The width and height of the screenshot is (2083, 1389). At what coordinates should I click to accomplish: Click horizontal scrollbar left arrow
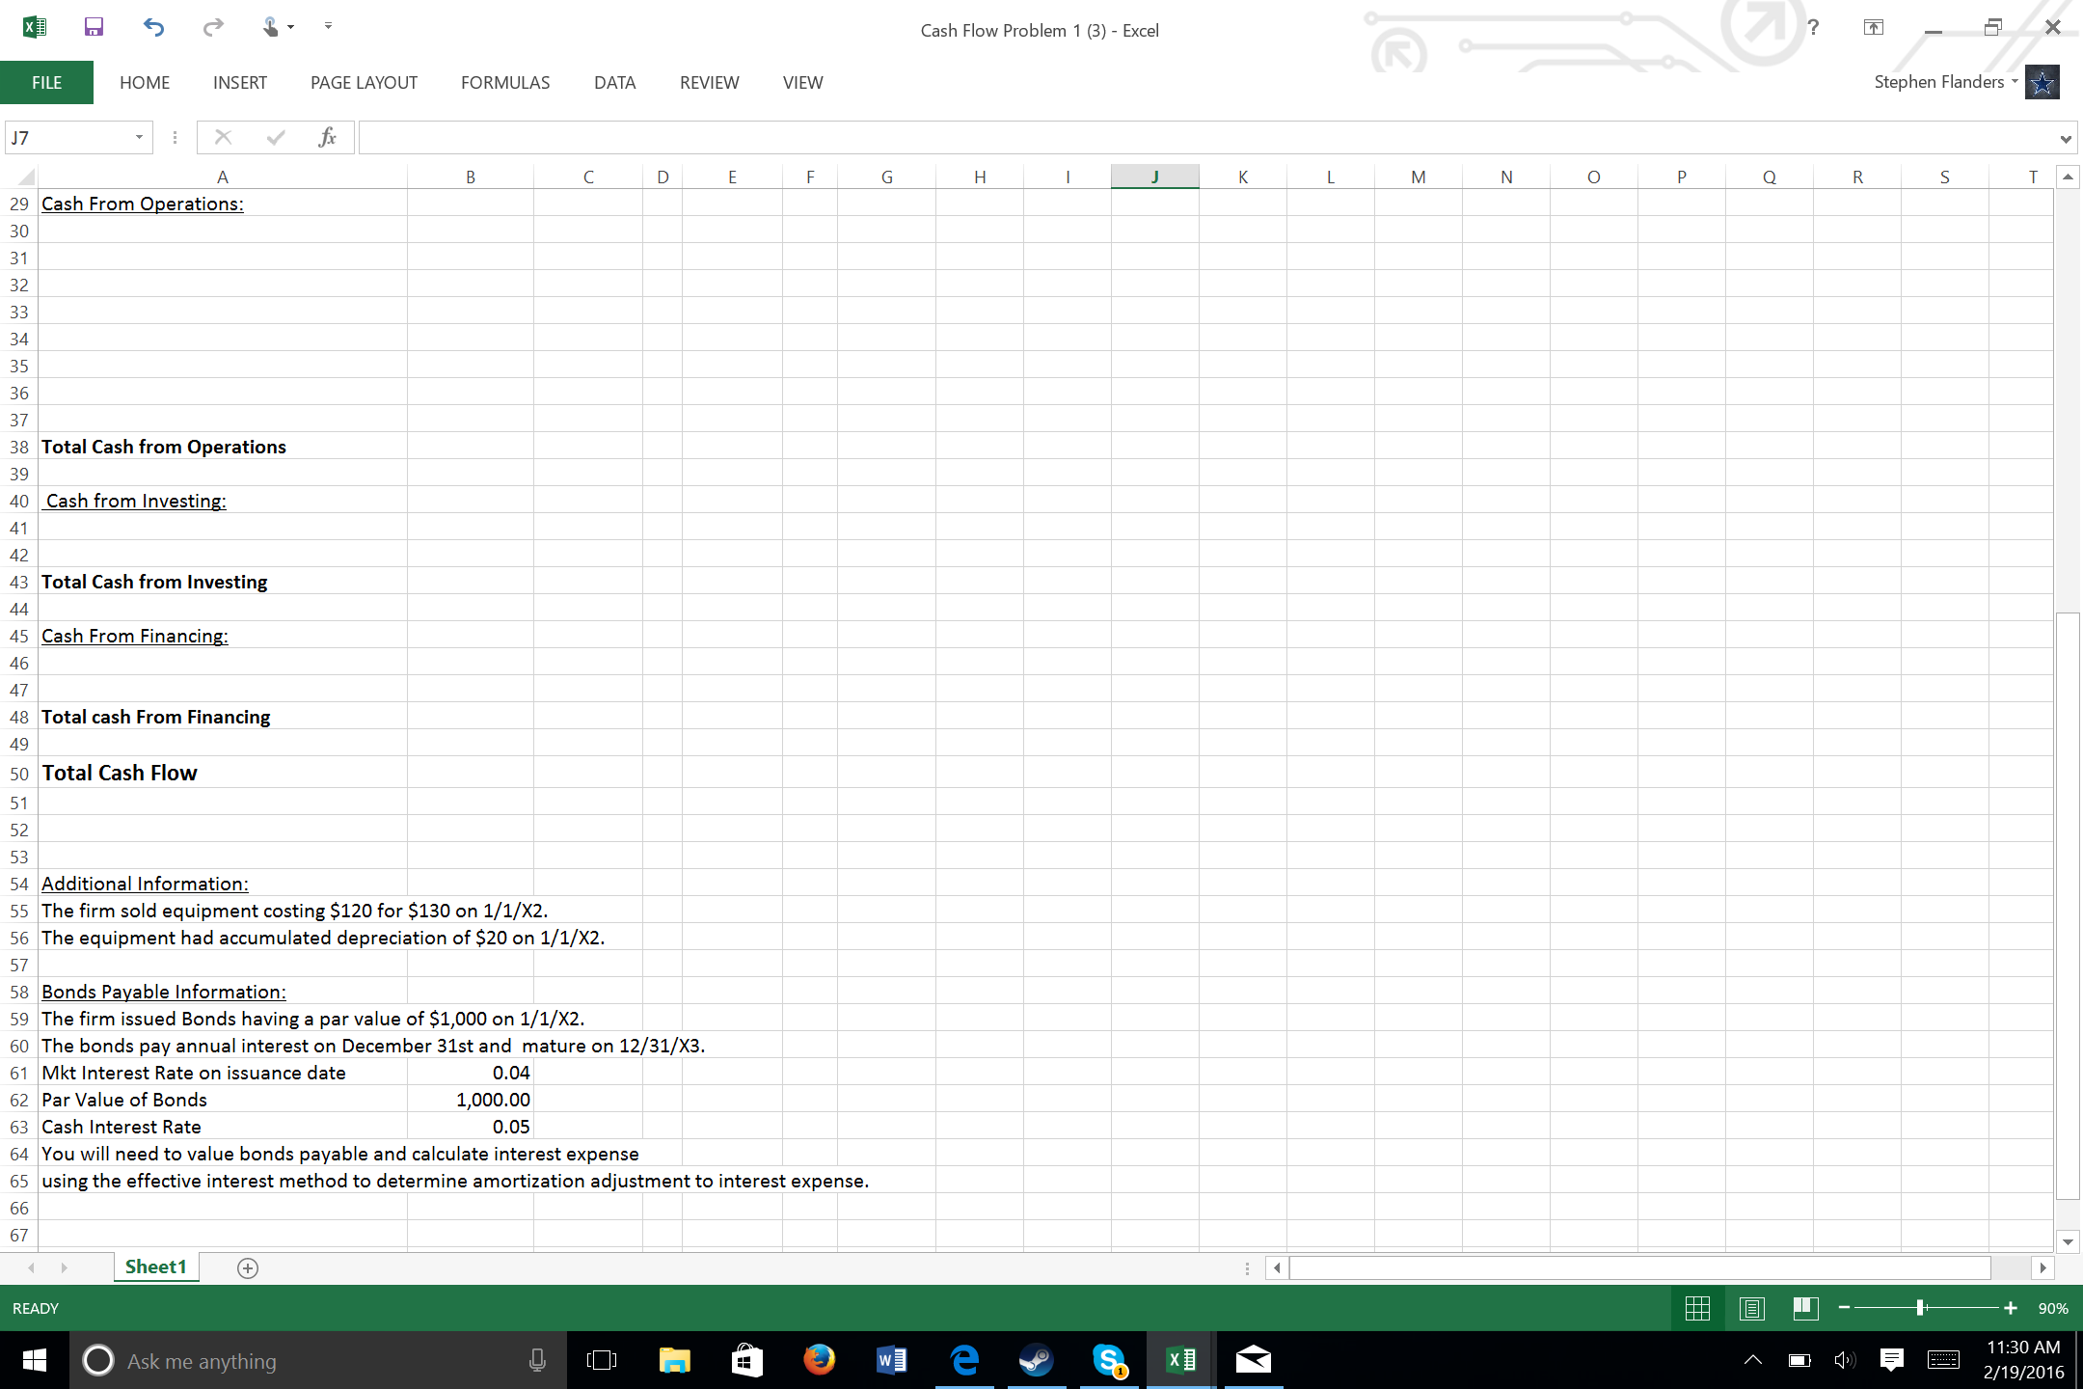(1277, 1267)
